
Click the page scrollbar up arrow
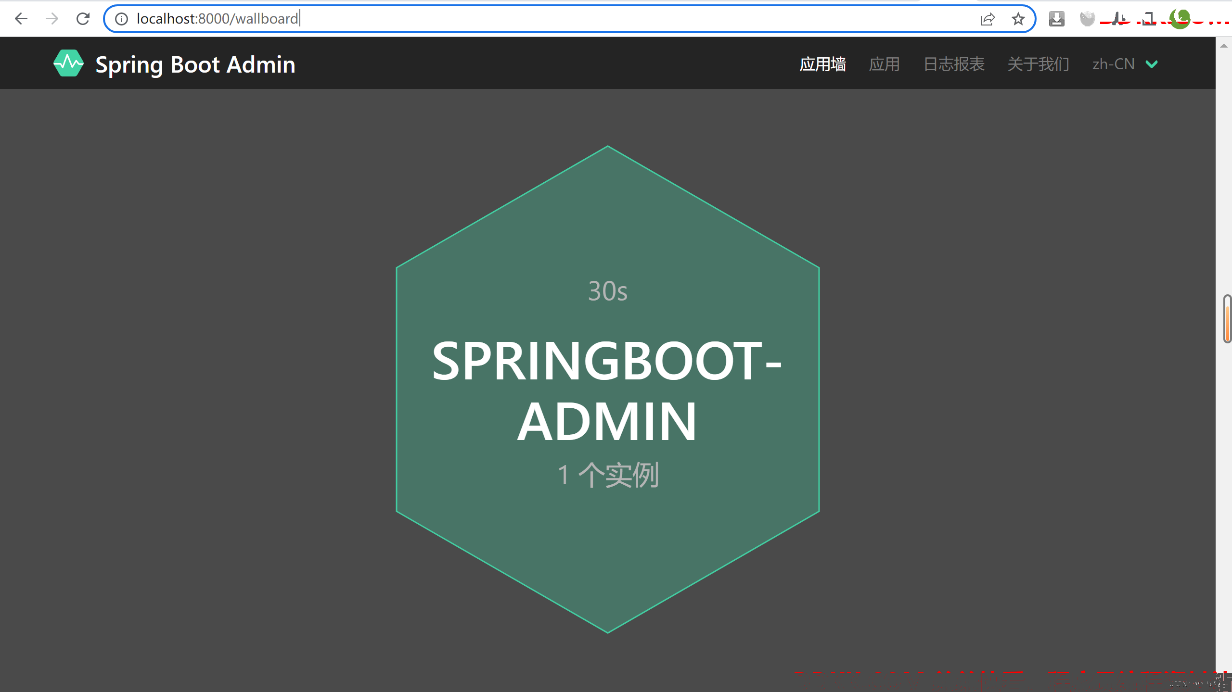pyautogui.click(x=1224, y=46)
